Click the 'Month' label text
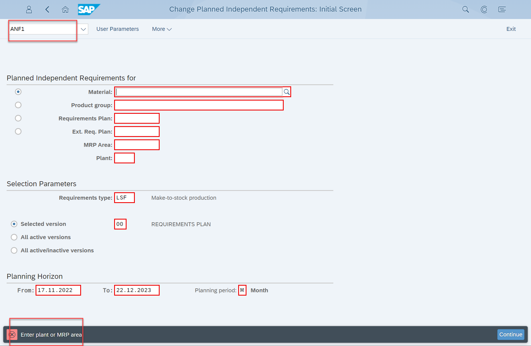 (x=259, y=290)
